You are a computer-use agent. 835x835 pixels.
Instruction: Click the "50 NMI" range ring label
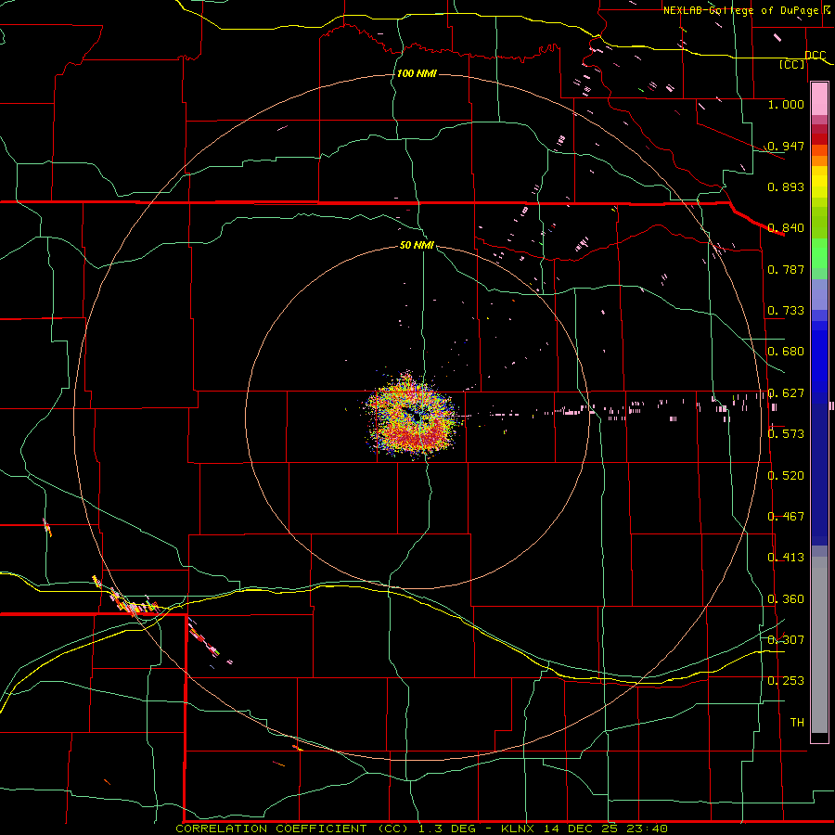click(x=417, y=245)
